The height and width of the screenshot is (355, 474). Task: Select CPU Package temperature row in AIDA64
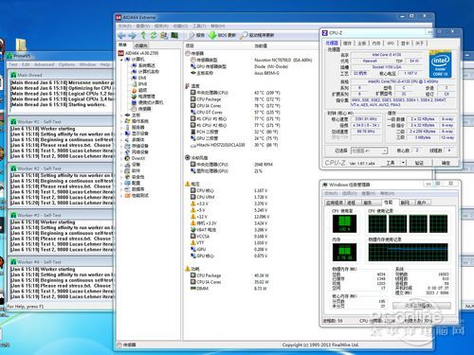[235, 99]
